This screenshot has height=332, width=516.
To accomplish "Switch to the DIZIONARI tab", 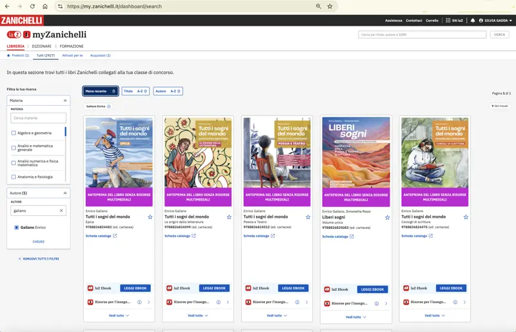I will pos(42,46).
